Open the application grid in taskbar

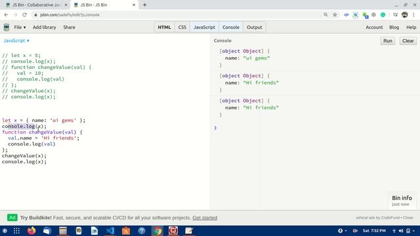pyautogui.click(x=16, y=231)
